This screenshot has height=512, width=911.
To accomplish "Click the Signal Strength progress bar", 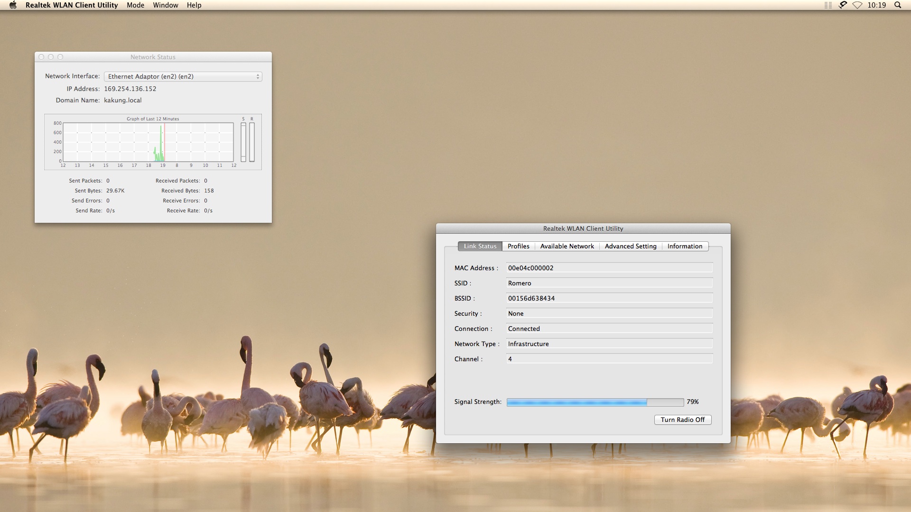I will (595, 402).
